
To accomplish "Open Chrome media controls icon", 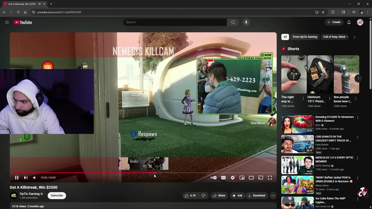I will coord(354,12).
